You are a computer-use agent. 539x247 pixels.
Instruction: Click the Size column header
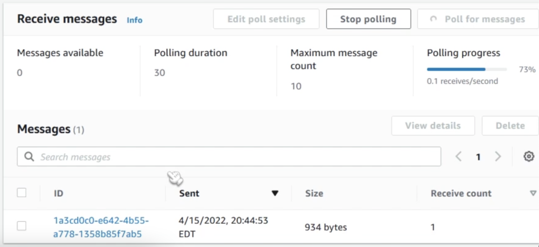pos(314,193)
